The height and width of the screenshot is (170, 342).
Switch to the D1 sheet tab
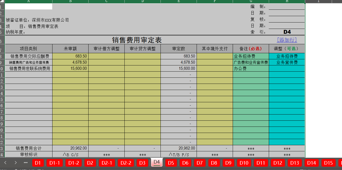pos(38,163)
